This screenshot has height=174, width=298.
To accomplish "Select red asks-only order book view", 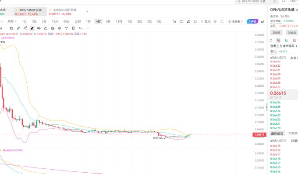I will (294, 40).
